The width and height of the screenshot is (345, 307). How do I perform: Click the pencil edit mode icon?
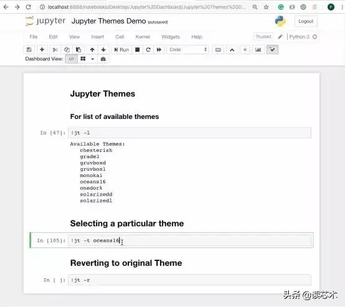[280, 37]
